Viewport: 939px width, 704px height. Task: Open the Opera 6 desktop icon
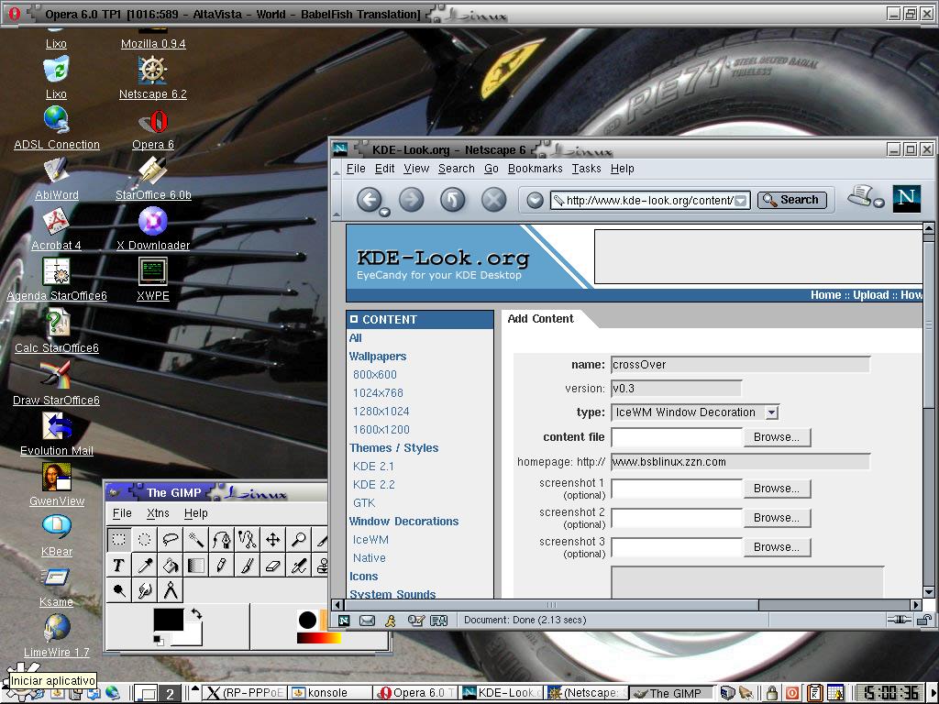[x=153, y=130]
